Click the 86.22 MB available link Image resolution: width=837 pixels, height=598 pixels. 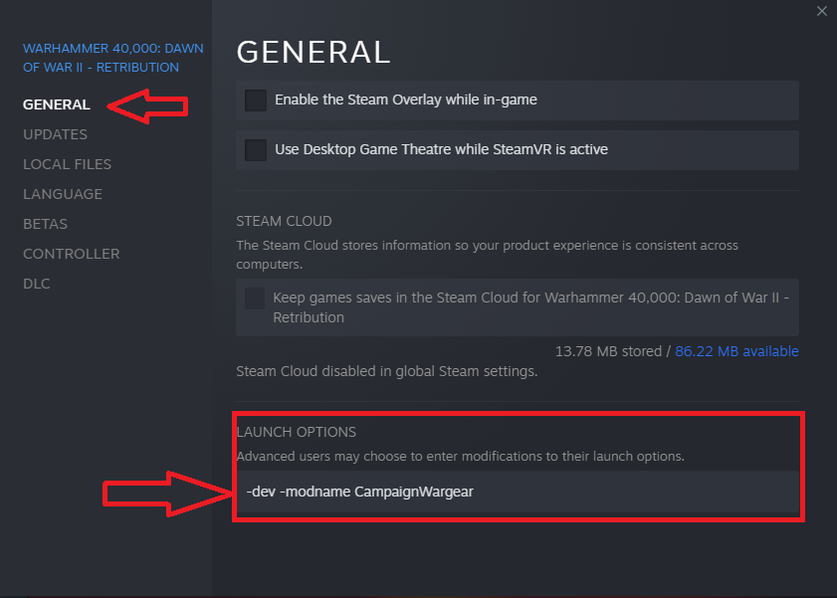pos(736,351)
